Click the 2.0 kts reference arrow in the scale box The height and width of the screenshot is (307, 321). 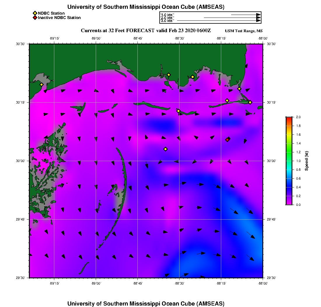point(232,18)
